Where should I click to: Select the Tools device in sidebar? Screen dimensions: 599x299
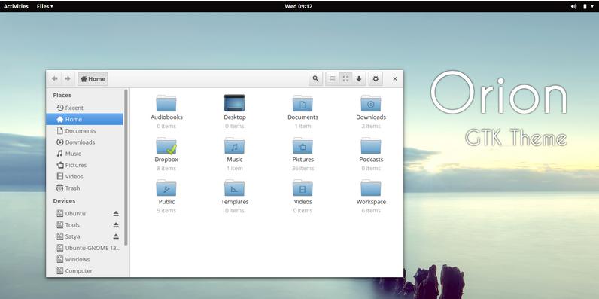[x=84, y=225]
